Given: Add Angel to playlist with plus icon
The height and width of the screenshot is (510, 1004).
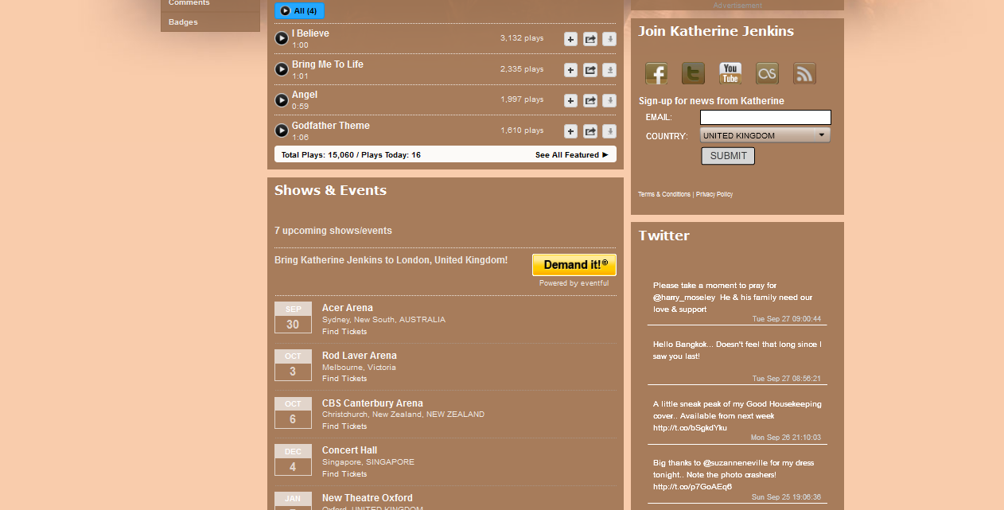Looking at the screenshot, I should 570,100.
